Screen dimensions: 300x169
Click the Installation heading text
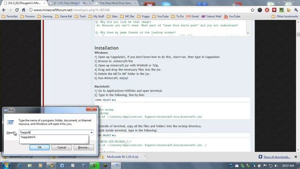pyautogui.click(x=106, y=48)
